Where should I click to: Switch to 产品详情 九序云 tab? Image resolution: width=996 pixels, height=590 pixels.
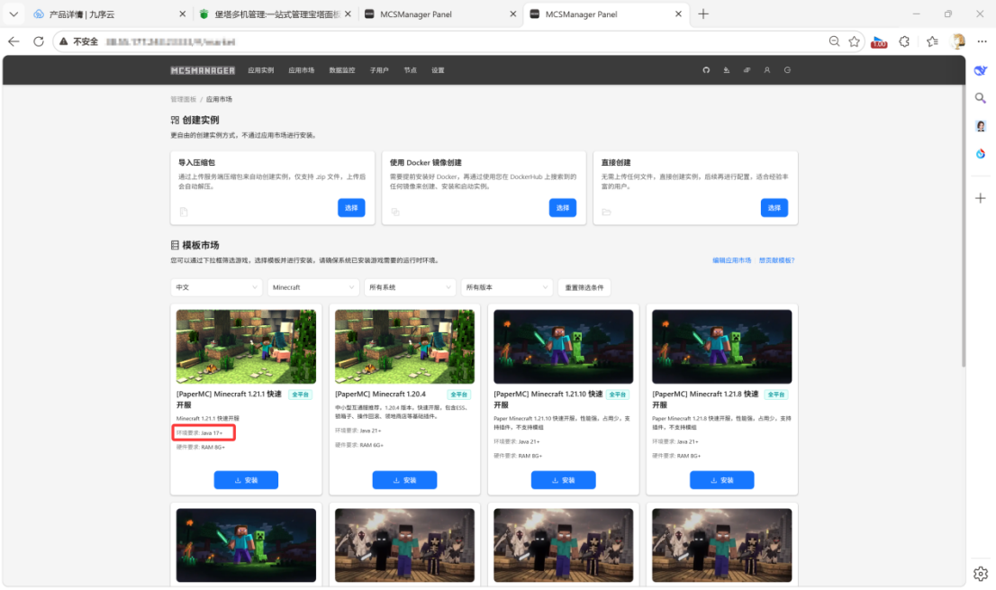point(110,14)
